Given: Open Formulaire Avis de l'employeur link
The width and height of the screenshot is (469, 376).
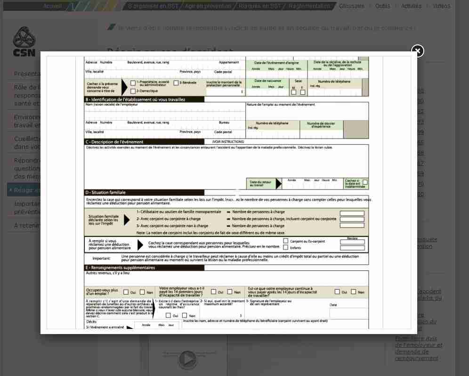Looking at the screenshot, I should click(x=418, y=348).
